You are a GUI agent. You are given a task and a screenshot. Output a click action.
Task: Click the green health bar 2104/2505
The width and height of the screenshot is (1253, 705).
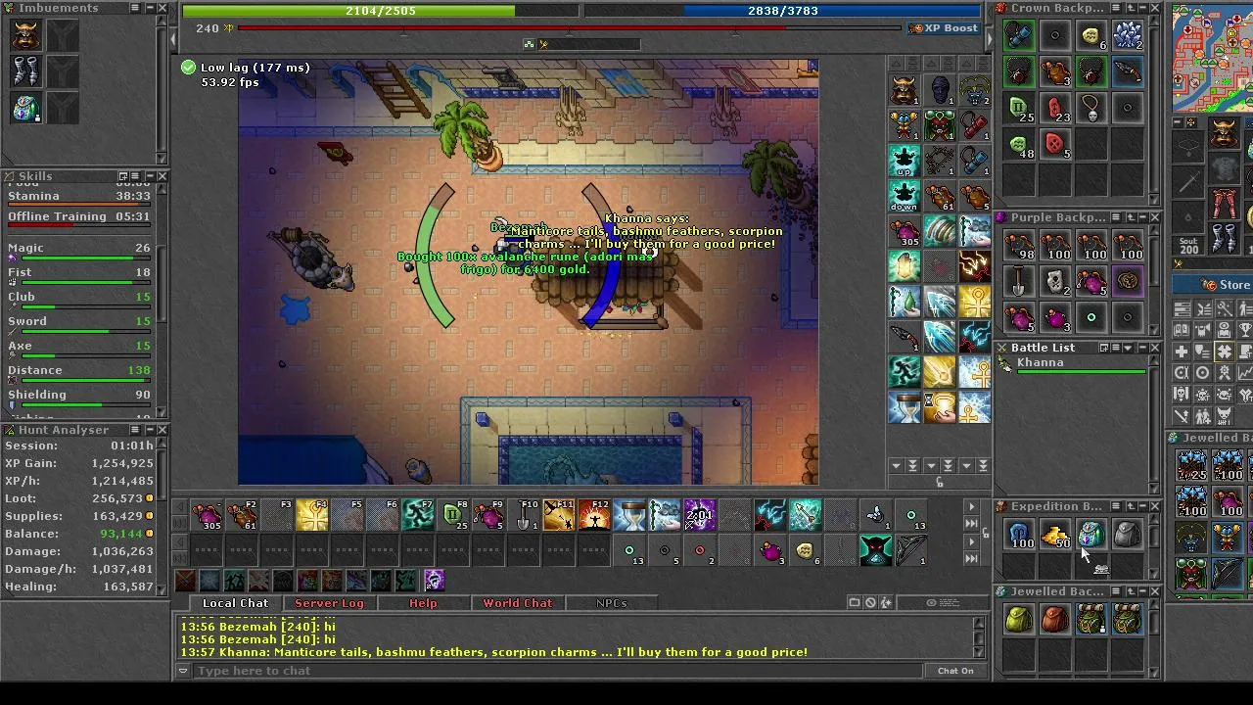(380, 11)
